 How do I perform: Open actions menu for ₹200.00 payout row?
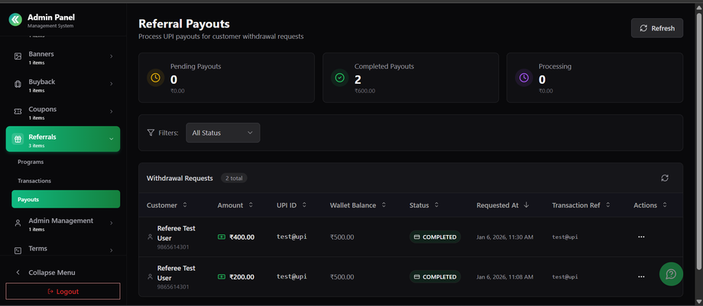[641, 276]
